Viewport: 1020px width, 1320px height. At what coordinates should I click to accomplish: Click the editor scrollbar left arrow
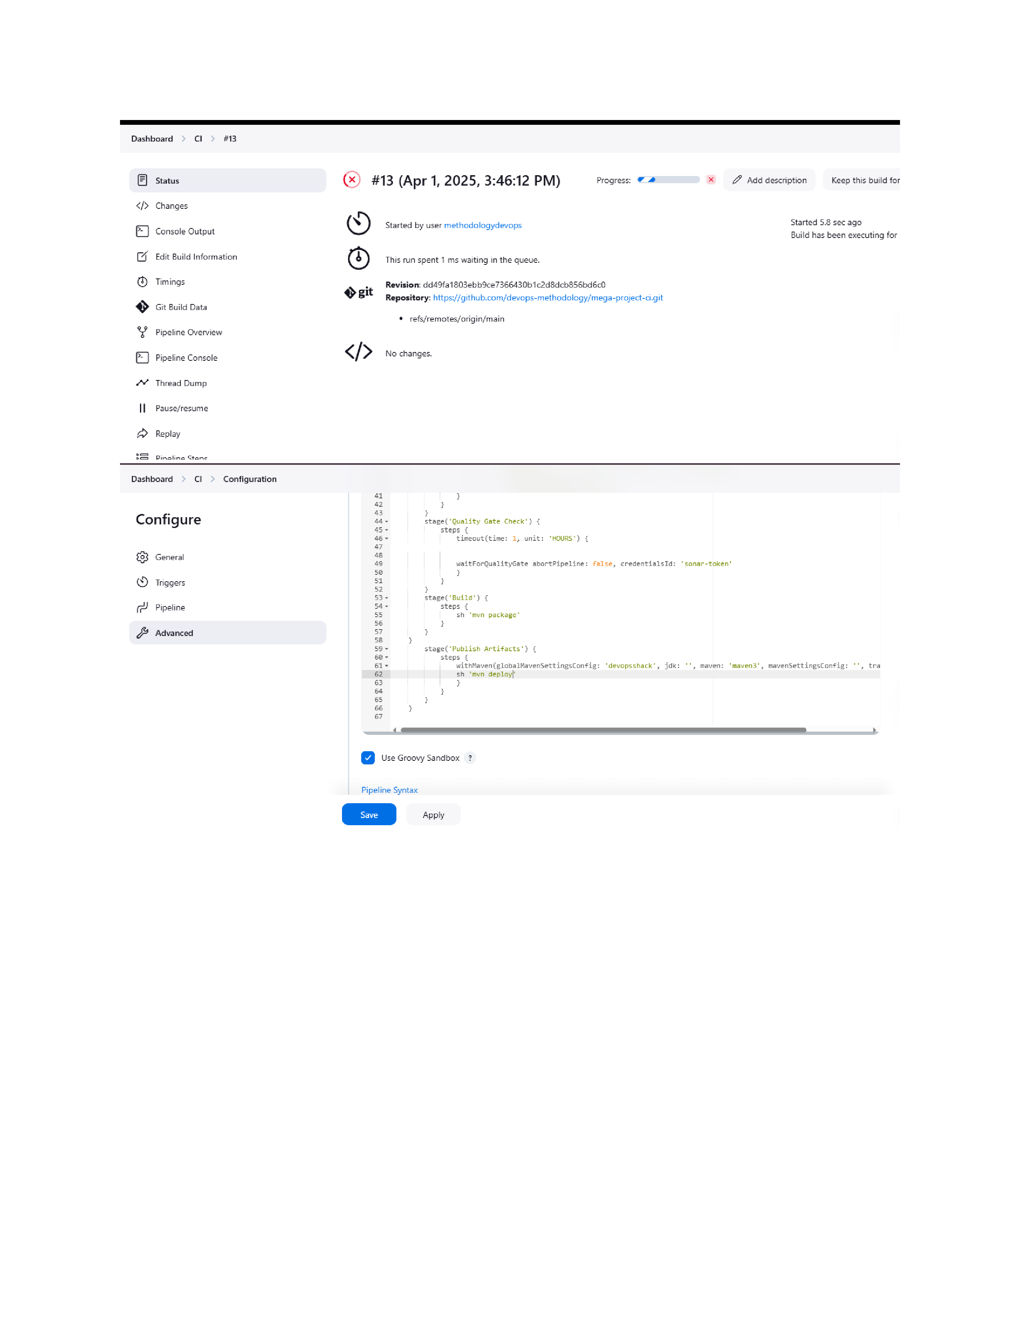tap(394, 730)
